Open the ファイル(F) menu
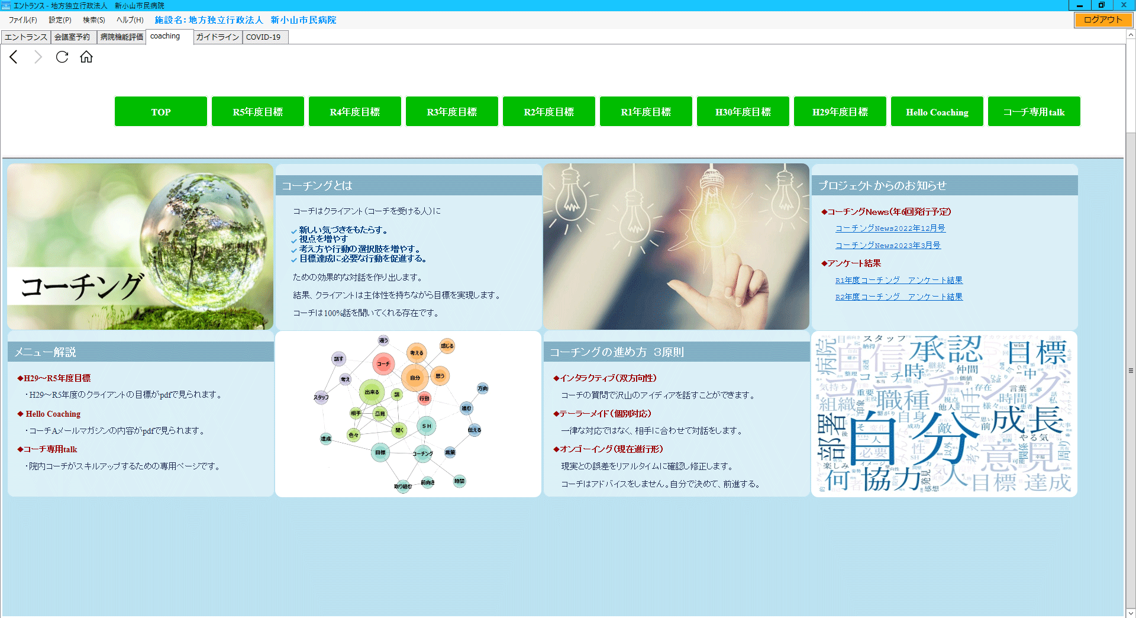The image size is (1136, 618). pyautogui.click(x=22, y=20)
